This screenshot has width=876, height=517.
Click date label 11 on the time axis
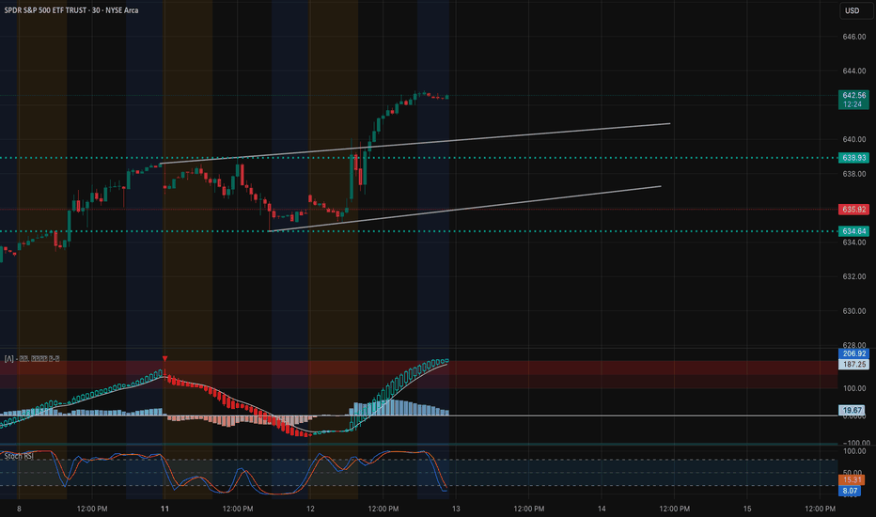click(x=164, y=509)
